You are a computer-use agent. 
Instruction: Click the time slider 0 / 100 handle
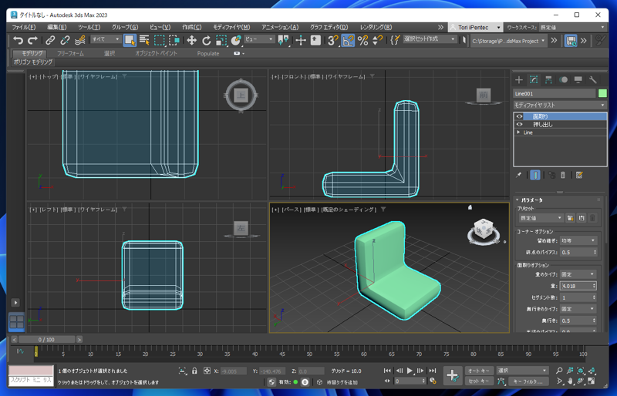tap(47, 339)
